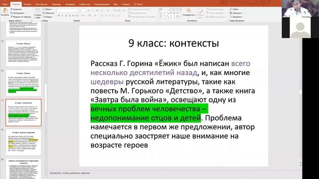The width and height of the screenshot is (319, 179).
Task: Open the text columns button
Action: point(119,15)
